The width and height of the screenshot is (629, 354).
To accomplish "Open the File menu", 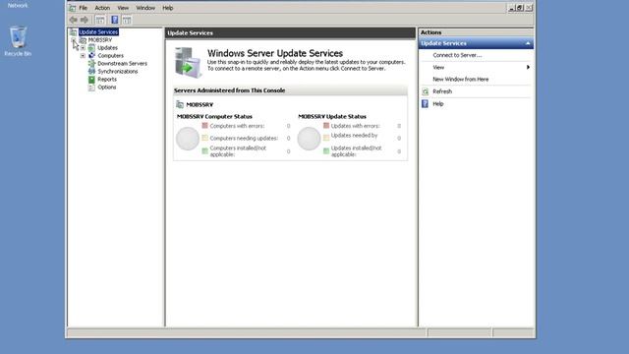I will [x=83, y=8].
